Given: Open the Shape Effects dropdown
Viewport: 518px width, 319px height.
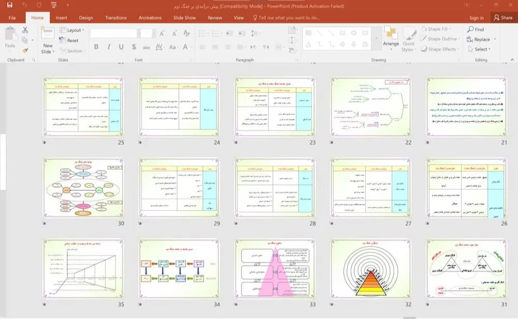Looking at the screenshot, I should tap(440, 49).
